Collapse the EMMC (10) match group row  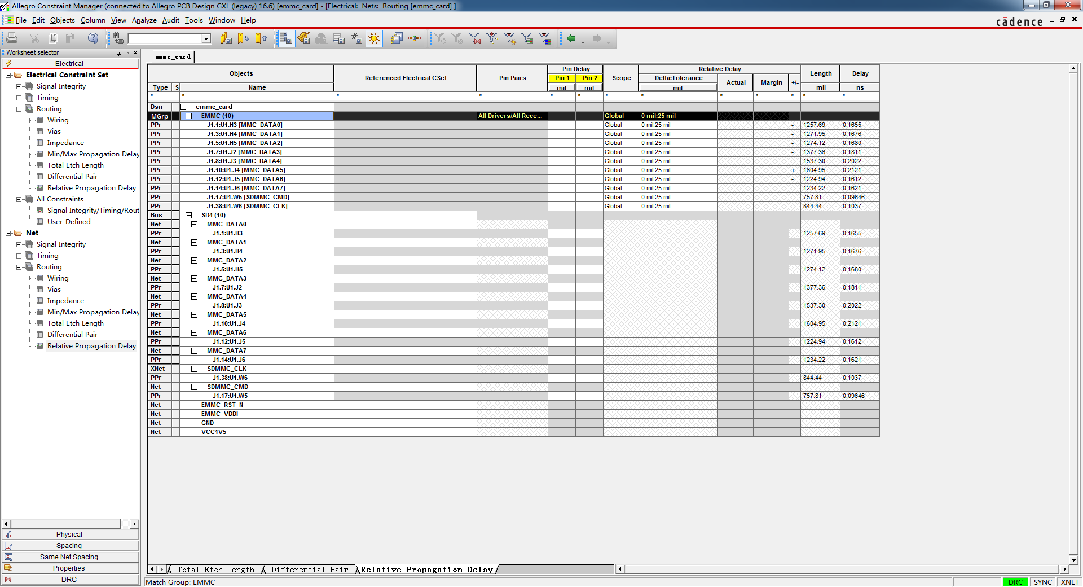[189, 116]
